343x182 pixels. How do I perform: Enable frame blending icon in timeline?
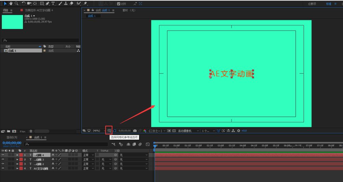[x=134, y=144]
